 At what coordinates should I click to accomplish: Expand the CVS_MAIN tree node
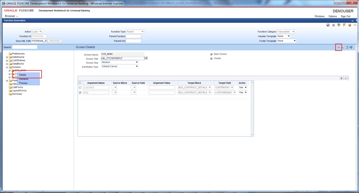tap(10, 71)
